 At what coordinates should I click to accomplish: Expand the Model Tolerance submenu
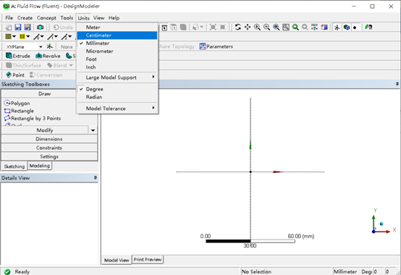click(x=117, y=109)
